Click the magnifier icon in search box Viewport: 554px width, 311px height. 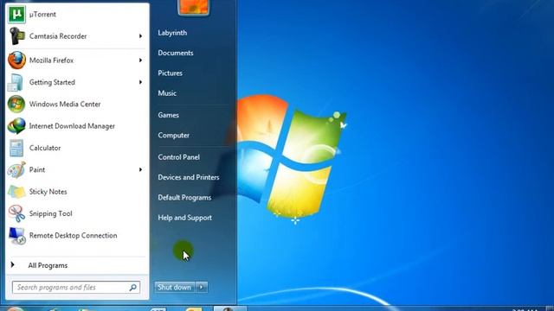[132, 288]
